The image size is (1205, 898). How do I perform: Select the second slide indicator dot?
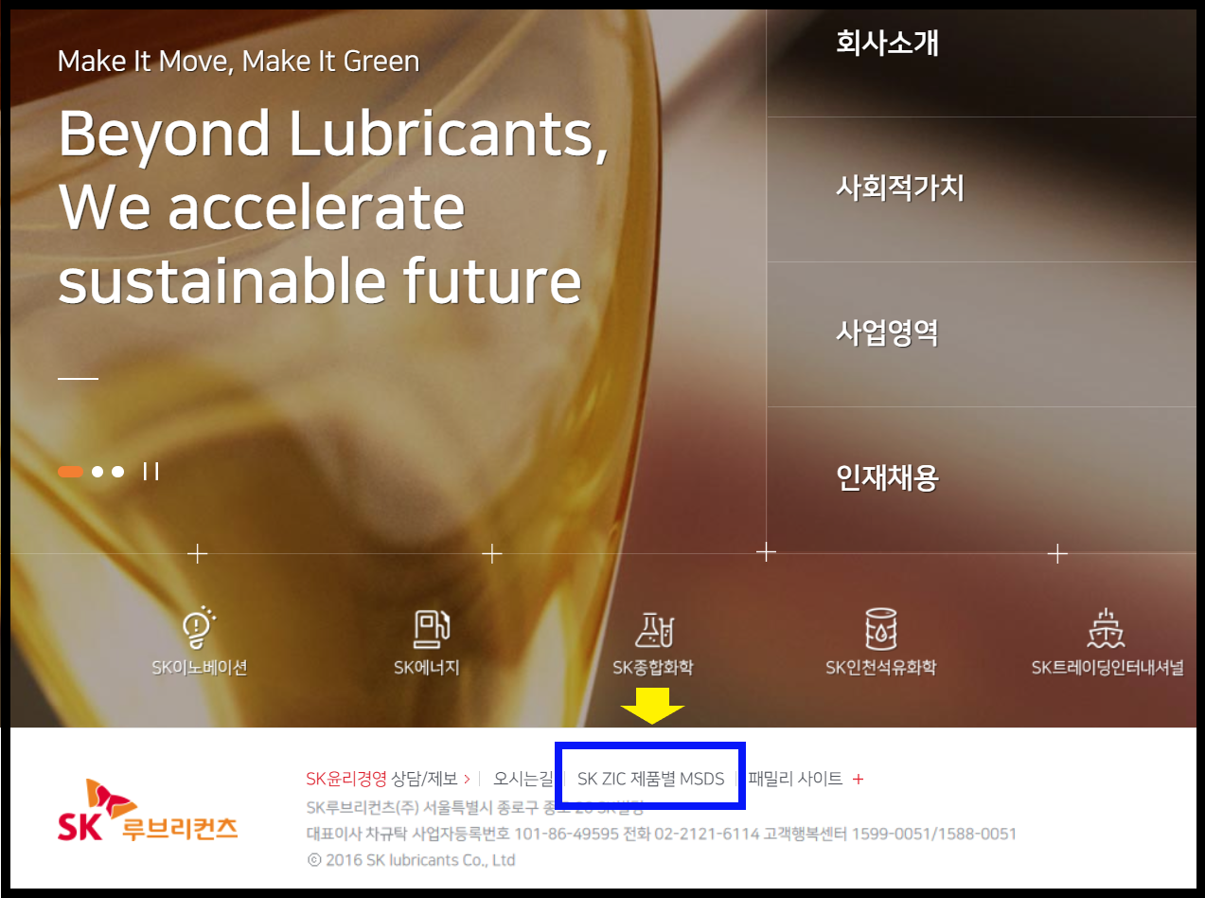pyautogui.click(x=97, y=471)
